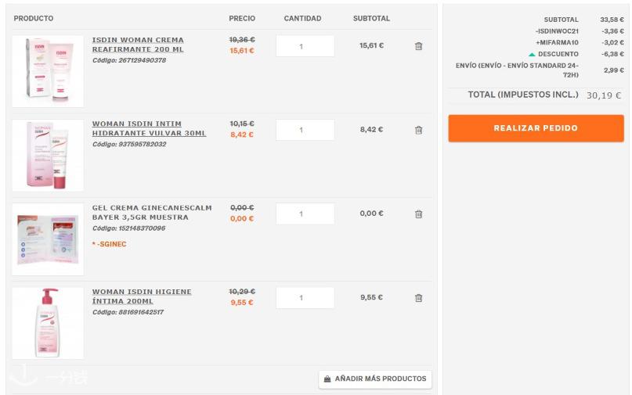Image resolution: width=632 pixels, height=395 pixels.
Task: Open Woman ISDIN Higiene Íntima 200ML link
Action: [142, 296]
